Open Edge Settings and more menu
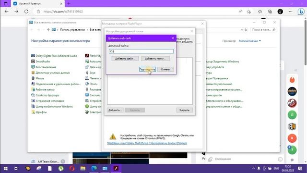The width and height of the screenshot is (307, 173). pyautogui.click(x=291, y=12)
